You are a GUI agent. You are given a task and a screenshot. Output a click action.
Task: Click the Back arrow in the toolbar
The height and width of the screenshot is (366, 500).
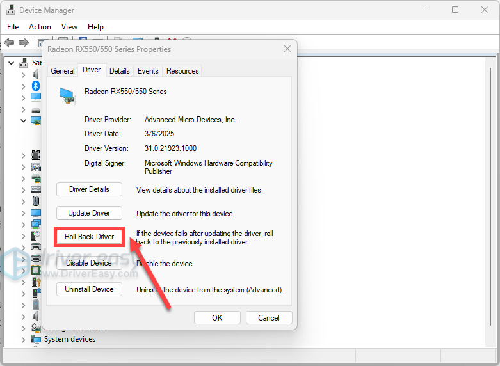(x=9, y=42)
